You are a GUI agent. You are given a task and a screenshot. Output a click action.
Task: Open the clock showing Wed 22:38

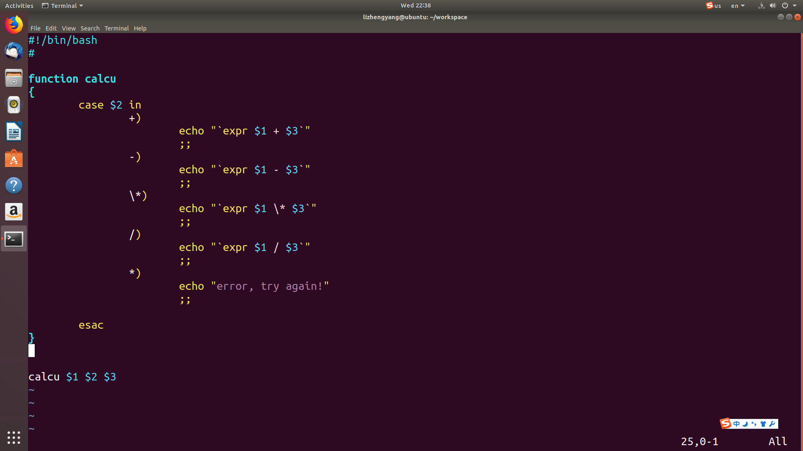(415, 5)
